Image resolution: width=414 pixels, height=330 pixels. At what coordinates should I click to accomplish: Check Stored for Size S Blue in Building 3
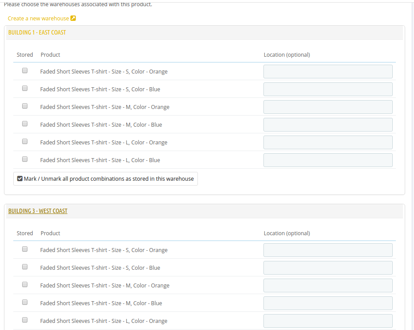(25, 267)
